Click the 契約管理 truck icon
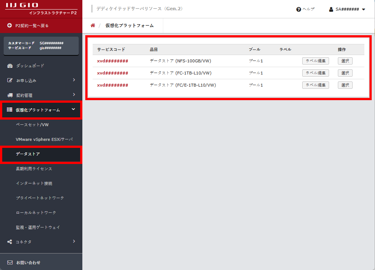 [10, 95]
